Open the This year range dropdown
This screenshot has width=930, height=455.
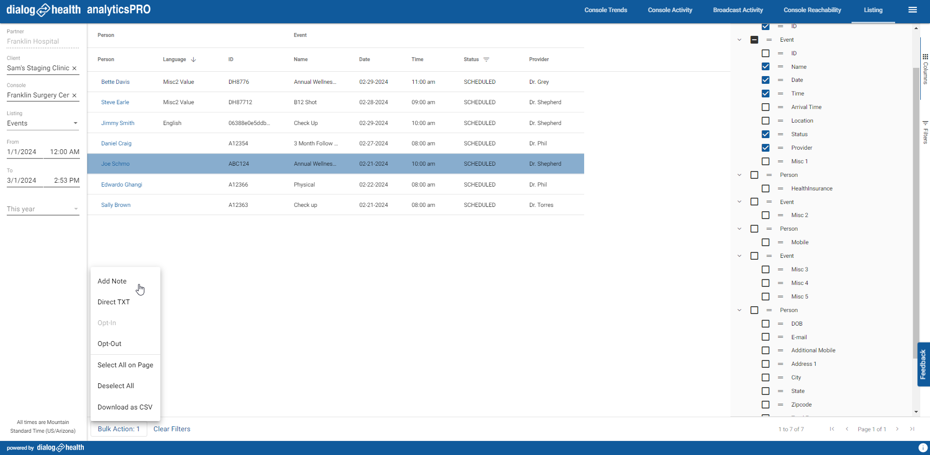(x=43, y=209)
